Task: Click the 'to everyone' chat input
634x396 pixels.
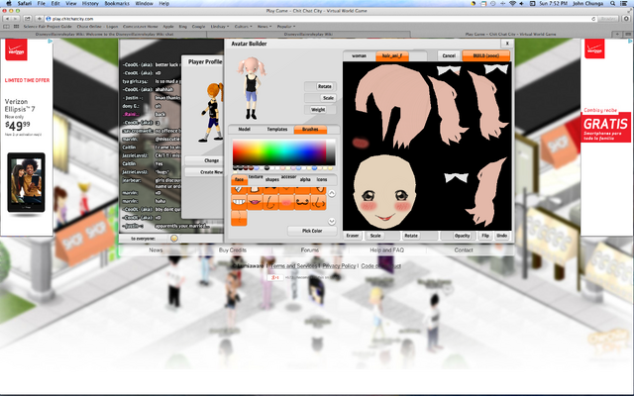Action: coord(143,239)
